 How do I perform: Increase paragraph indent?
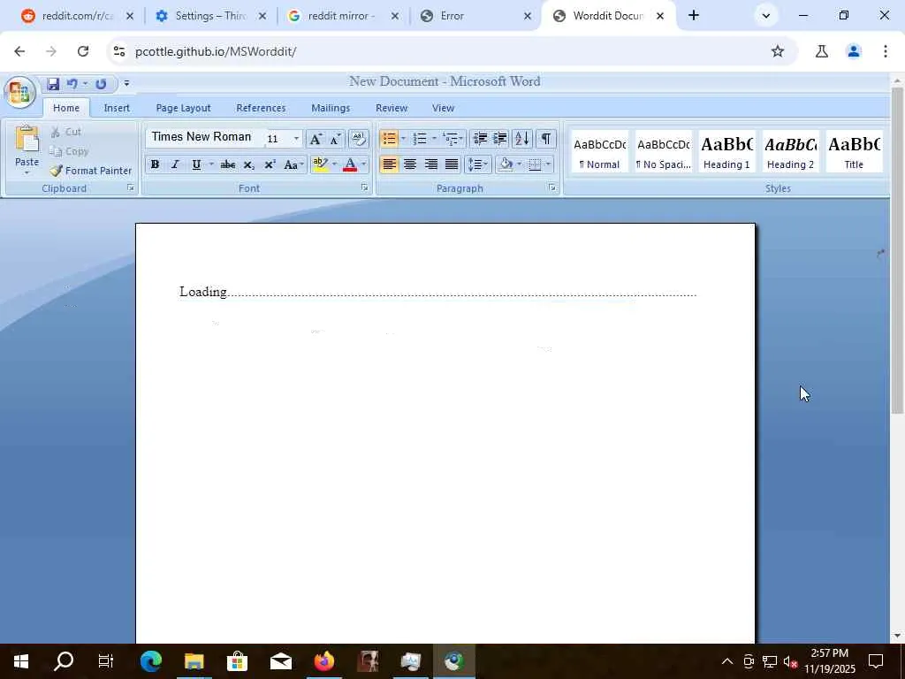500,139
